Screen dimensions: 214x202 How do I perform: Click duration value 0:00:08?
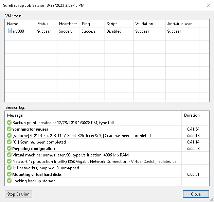pyautogui.click(x=193, y=148)
